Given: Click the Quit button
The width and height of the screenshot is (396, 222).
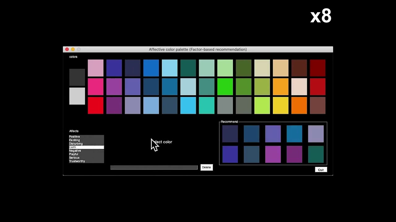Looking at the screenshot, I should point(321,170).
